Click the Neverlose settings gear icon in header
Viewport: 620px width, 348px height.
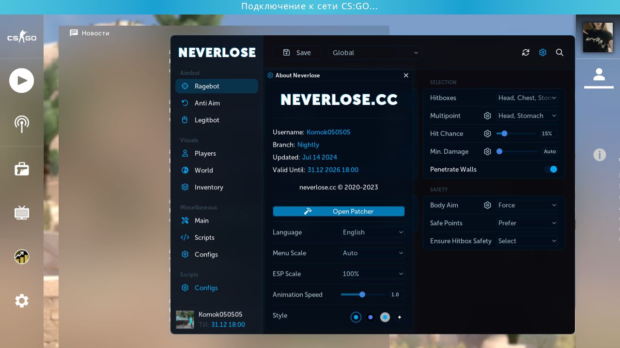point(542,53)
